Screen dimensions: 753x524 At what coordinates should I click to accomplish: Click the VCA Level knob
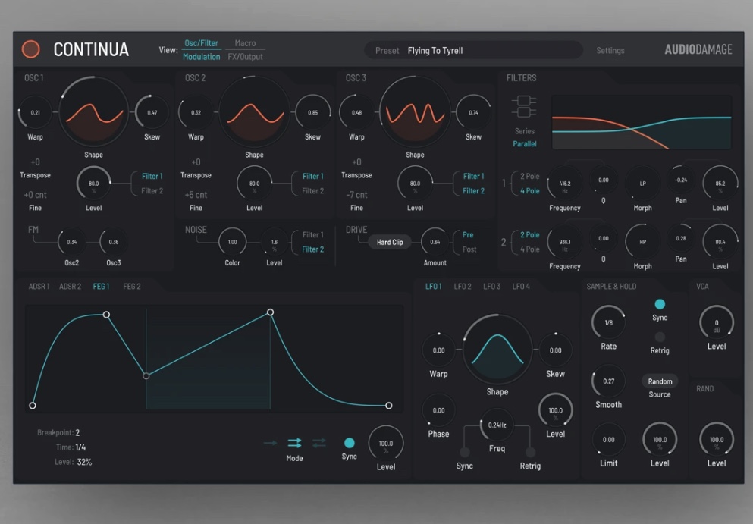717,323
